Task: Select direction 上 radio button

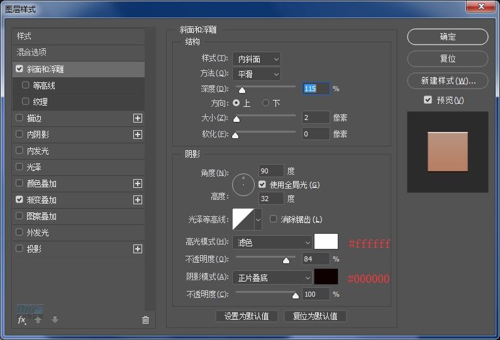Action: 236,103
